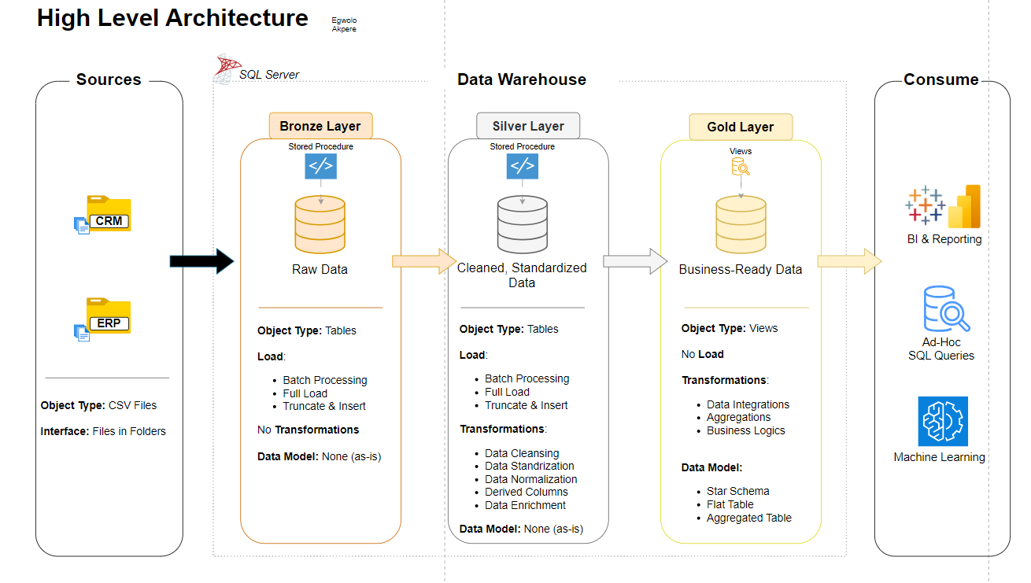The height and width of the screenshot is (583, 1031).
Task: Select the orange arrow after Bronze Layer
Action: (423, 261)
